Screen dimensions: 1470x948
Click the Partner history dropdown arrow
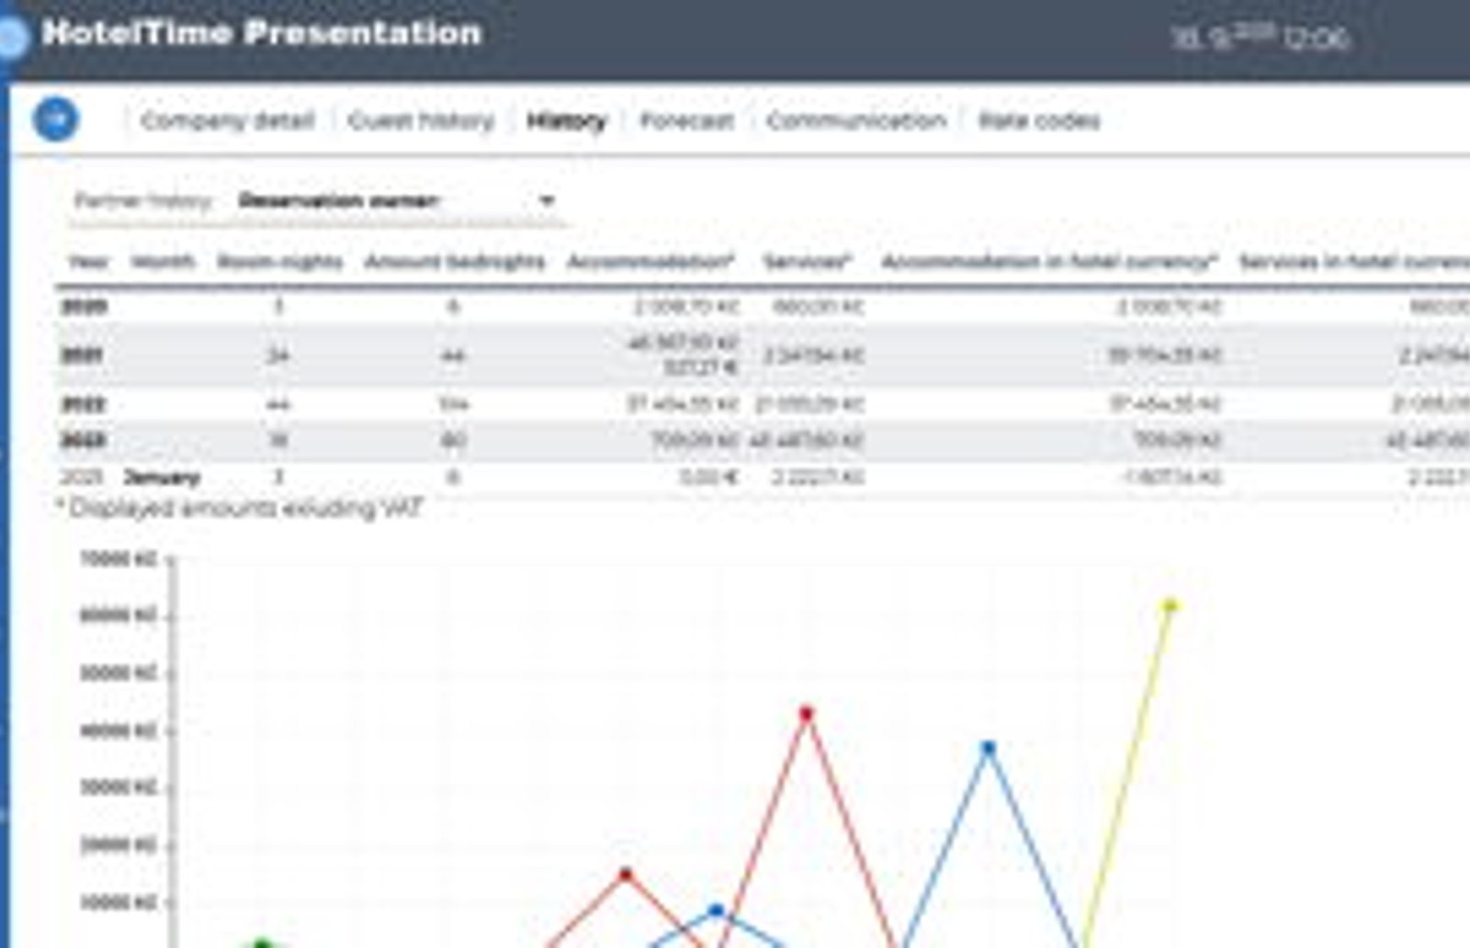coord(547,200)
